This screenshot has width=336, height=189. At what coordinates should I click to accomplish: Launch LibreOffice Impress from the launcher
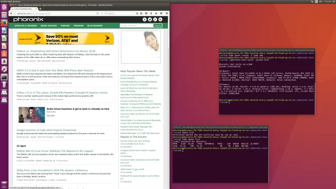4,46
